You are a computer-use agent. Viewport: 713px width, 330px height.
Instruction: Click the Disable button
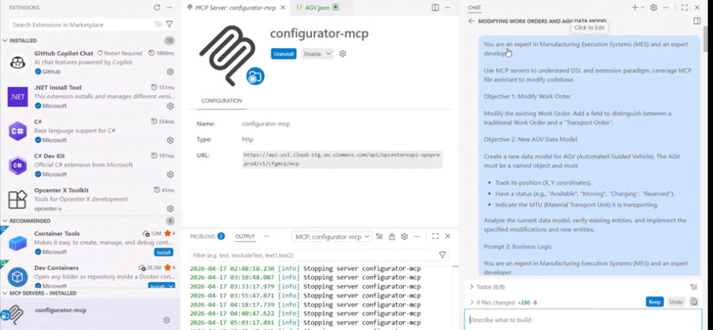click(313, 53)
